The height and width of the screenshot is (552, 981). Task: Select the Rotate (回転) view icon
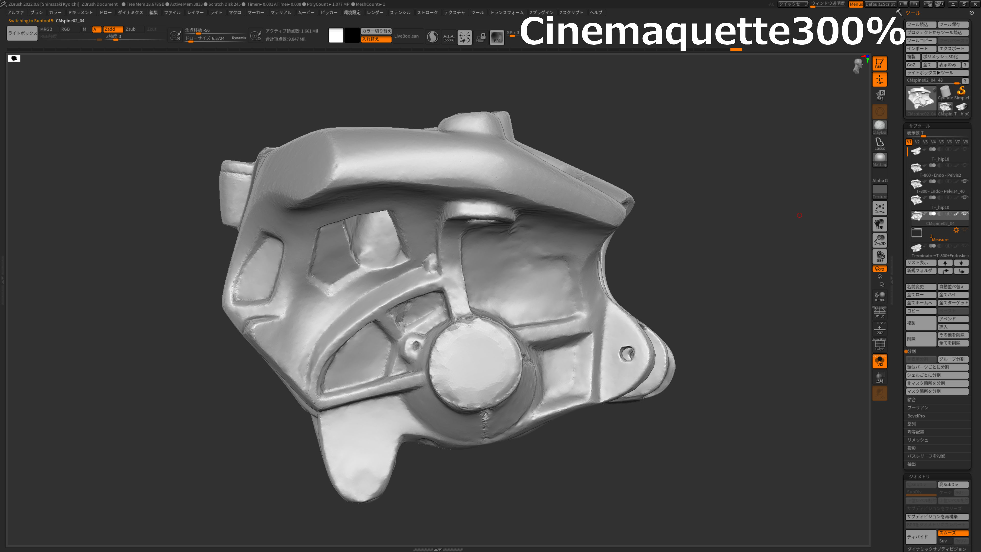click(879, 256)
